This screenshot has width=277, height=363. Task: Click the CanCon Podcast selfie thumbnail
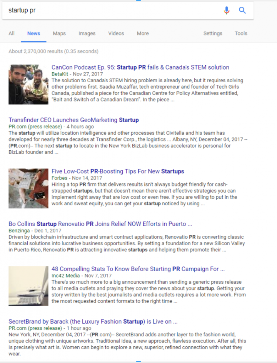click(x=28, y=84)
